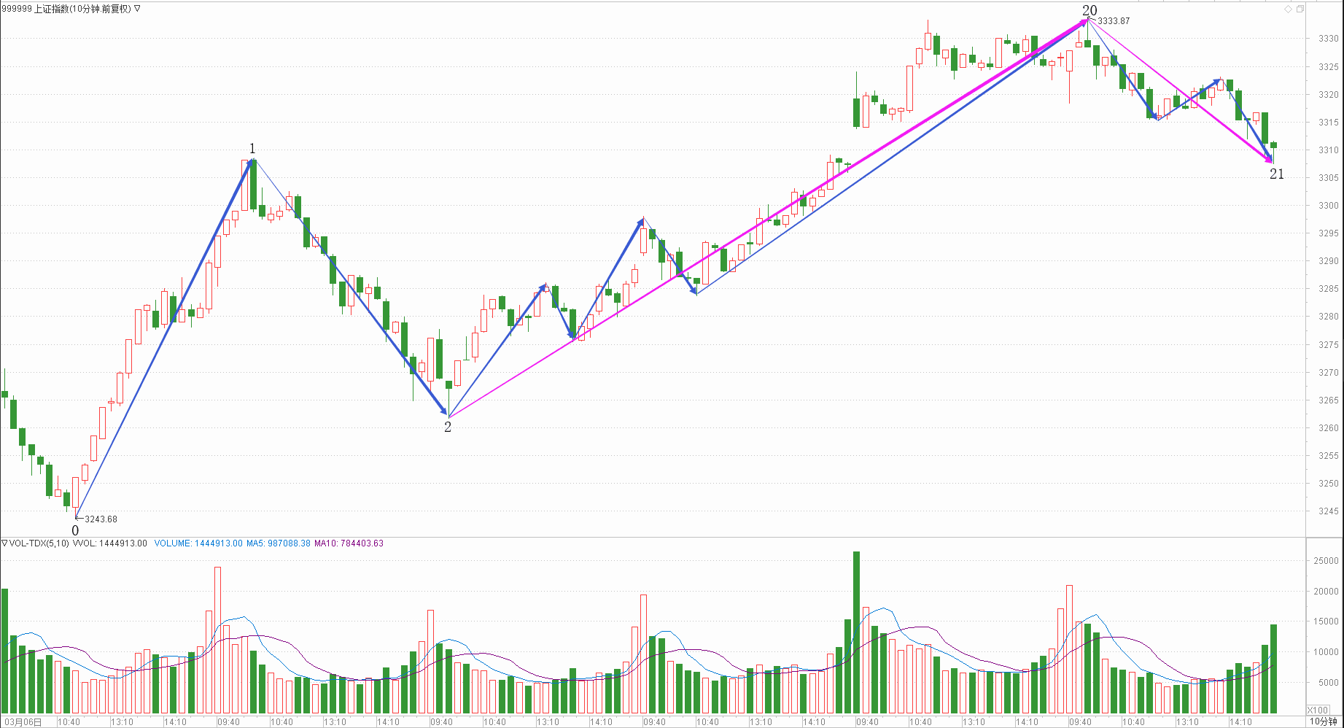1344x728 pixels.
Task: Click the VOLUME value label in indicator header
Action: pyautogui.click(x=198, y=543)
